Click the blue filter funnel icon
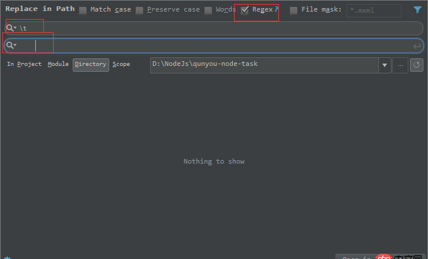The image size is (428, 259). (x=418, y=10)
